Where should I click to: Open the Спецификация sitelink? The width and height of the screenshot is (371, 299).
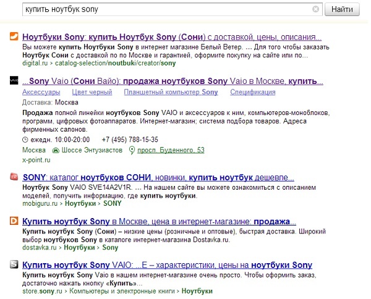[x=253, y=92]
